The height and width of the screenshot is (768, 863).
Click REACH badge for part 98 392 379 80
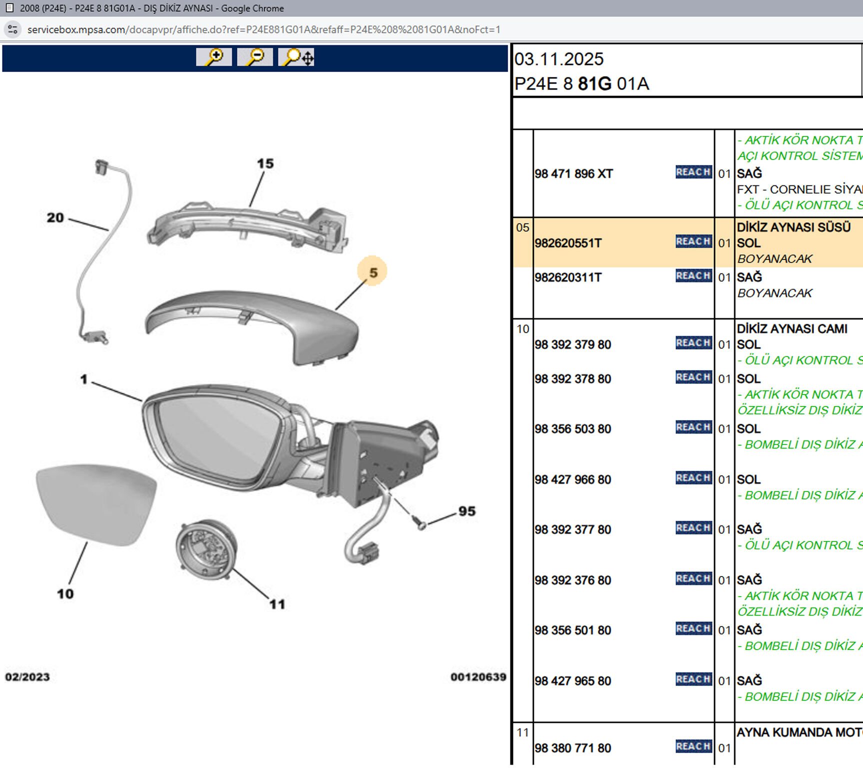[x=693, y=343]
